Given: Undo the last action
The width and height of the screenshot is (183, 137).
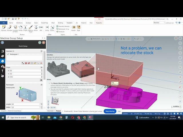Looking at the screenshot, I should point(22,19).
